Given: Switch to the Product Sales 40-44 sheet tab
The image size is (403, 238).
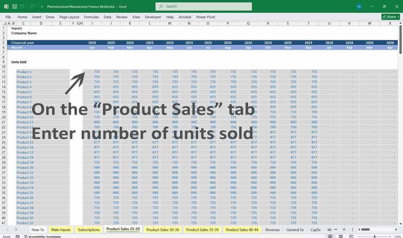Looking at the screenshot, I should pyautogui.click(x=242, y=230).
